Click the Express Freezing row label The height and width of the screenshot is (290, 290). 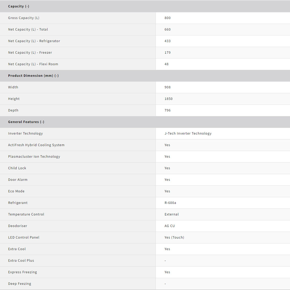[x=23, y=272]
